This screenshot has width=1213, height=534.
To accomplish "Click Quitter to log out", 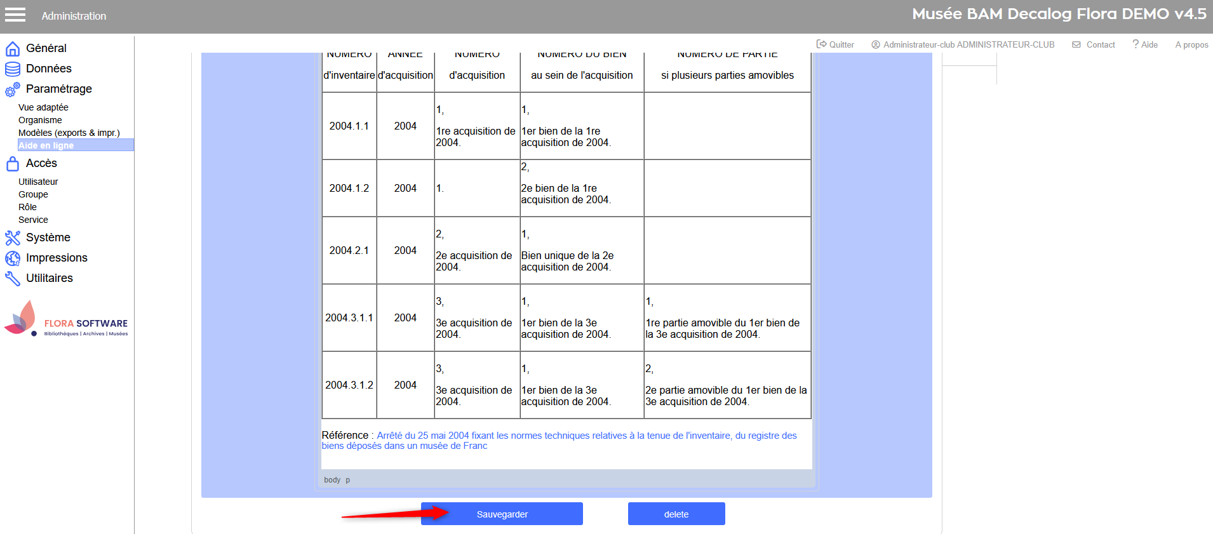I will click(x=835, y=44).
